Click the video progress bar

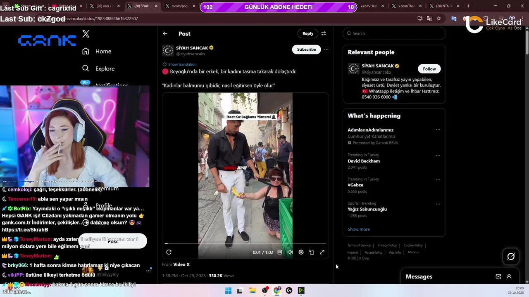point(245,243)
